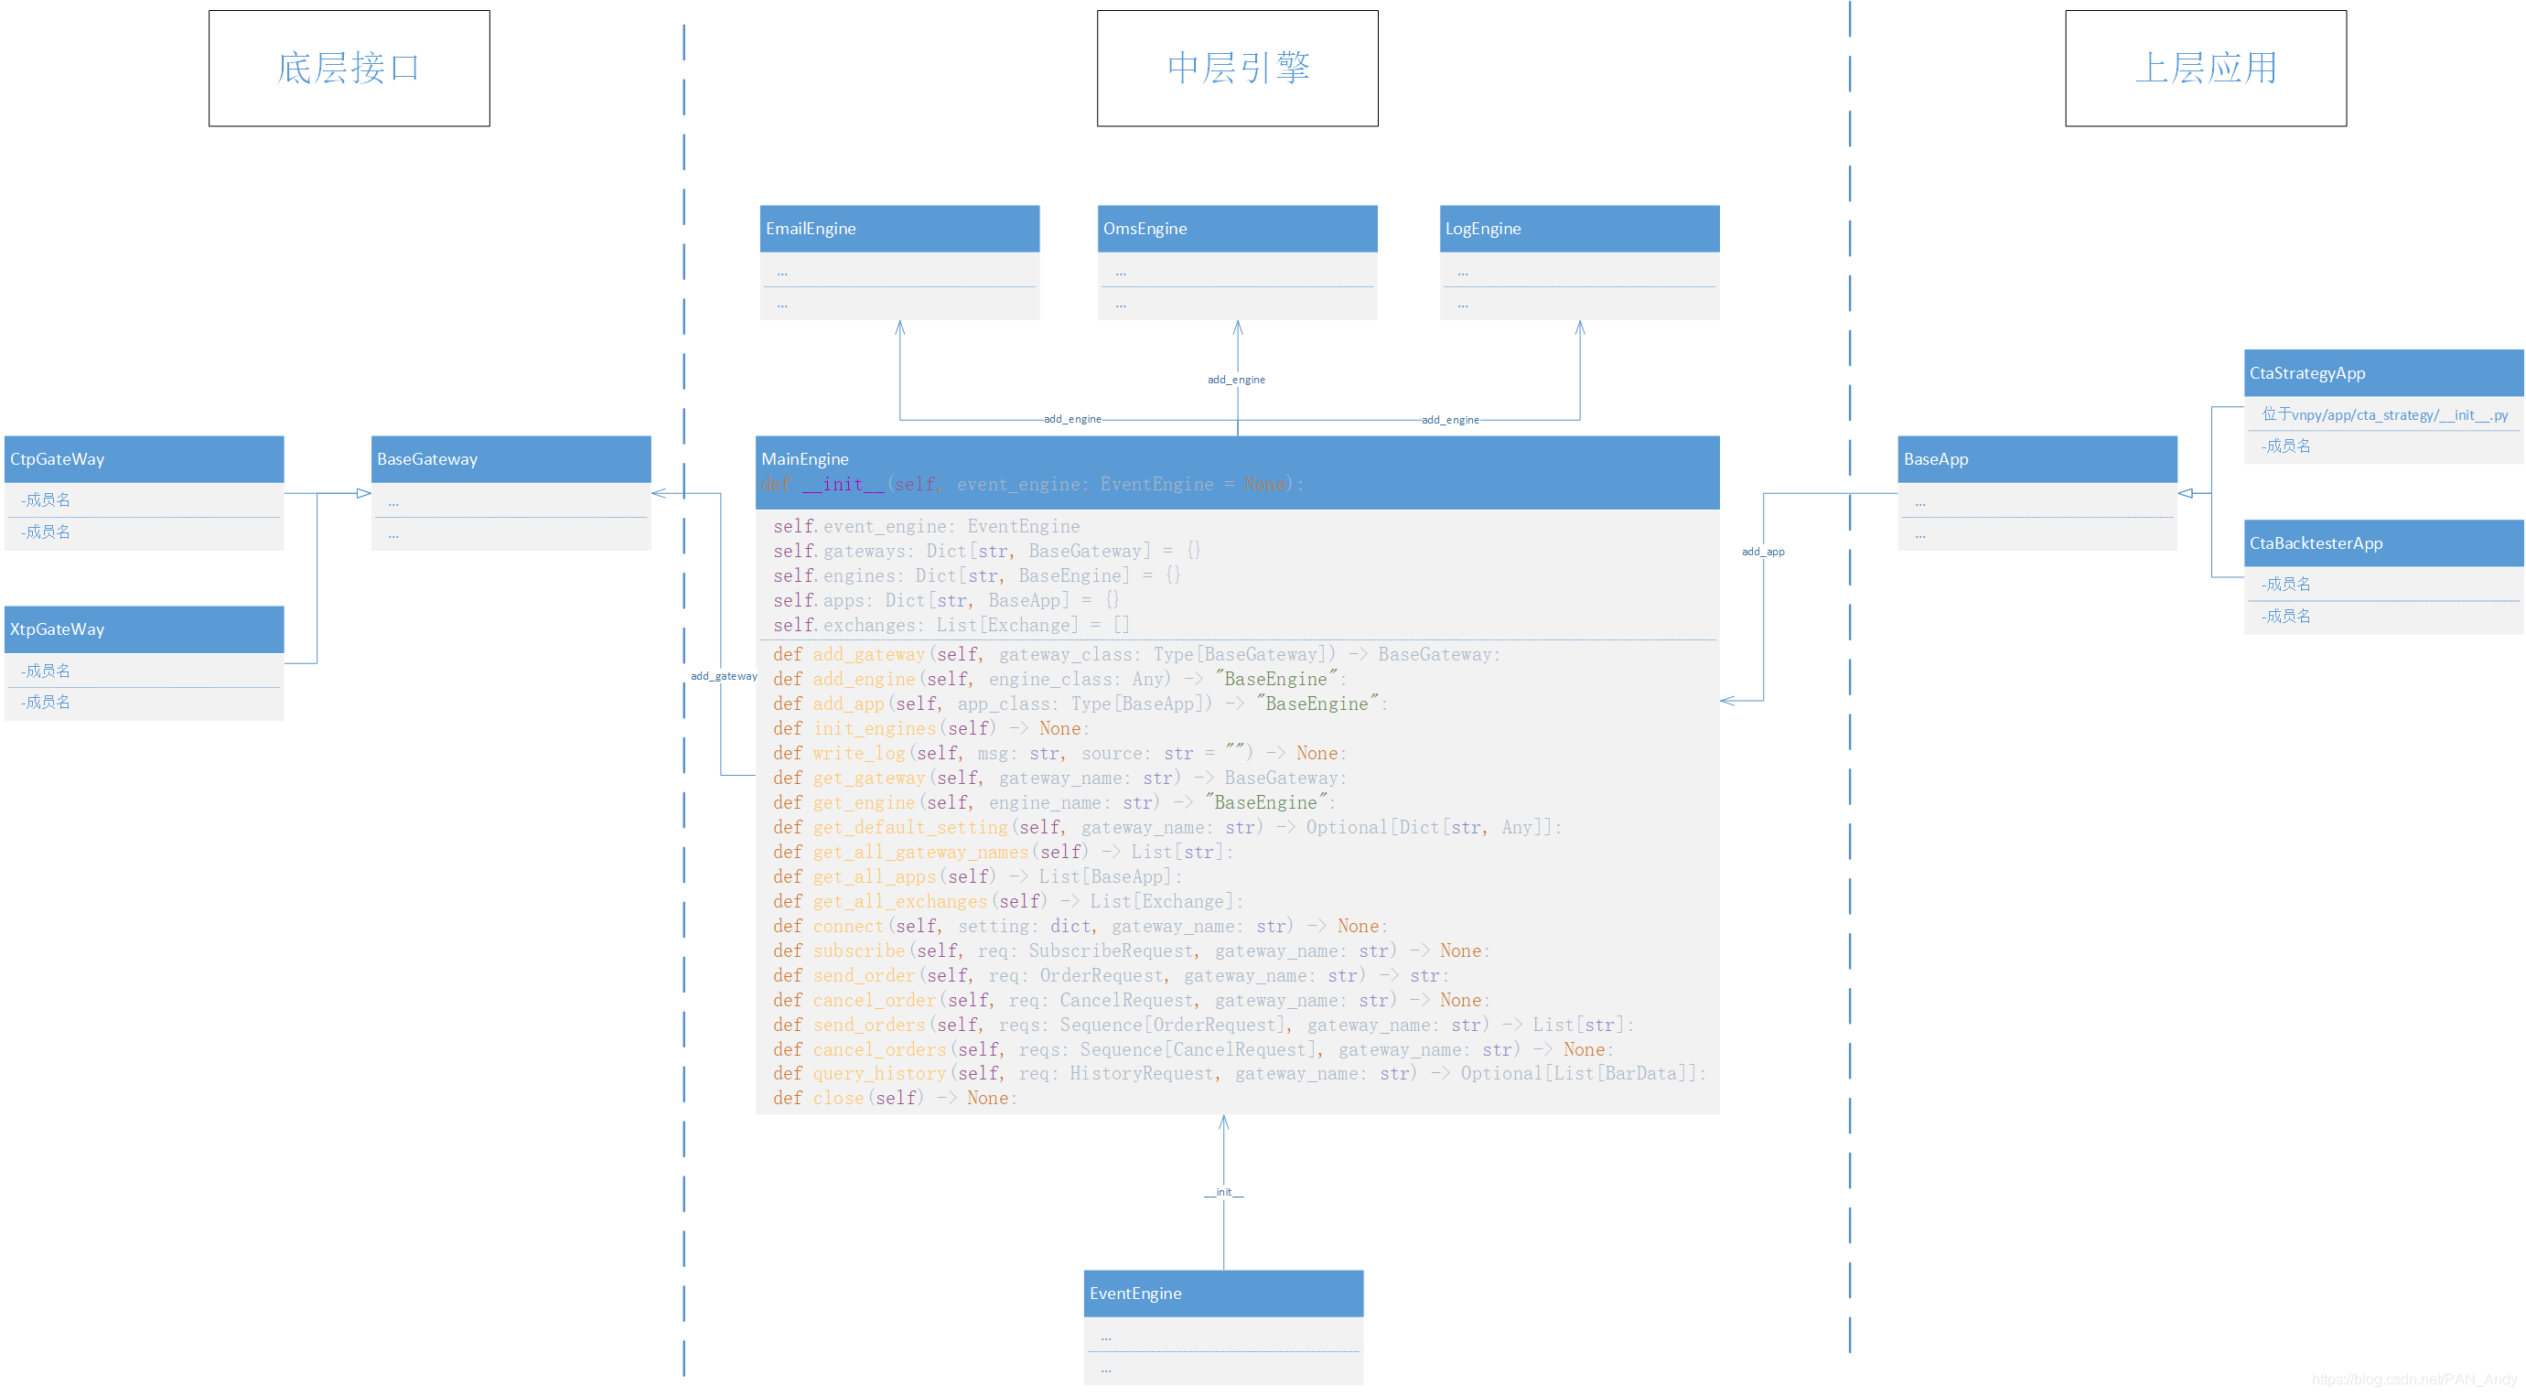This screenshot has width=2526, height=1396.
Task: Click the def cancel_order method line
Action: [x=1132, y=1000]
